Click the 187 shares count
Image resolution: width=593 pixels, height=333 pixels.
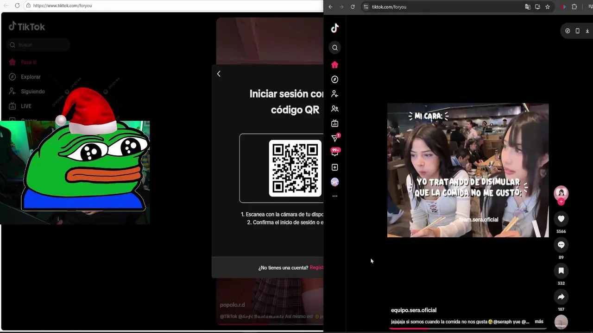tap(561, 309)
